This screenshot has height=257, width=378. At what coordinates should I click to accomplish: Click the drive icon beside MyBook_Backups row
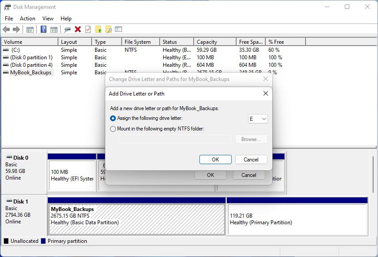[6, 73]
